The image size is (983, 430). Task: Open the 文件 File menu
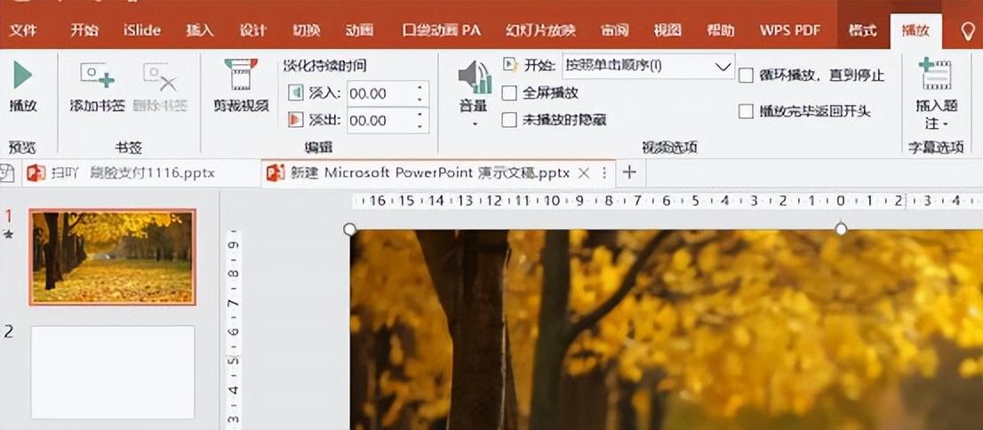pyautogui.click(x=22, y=30)
